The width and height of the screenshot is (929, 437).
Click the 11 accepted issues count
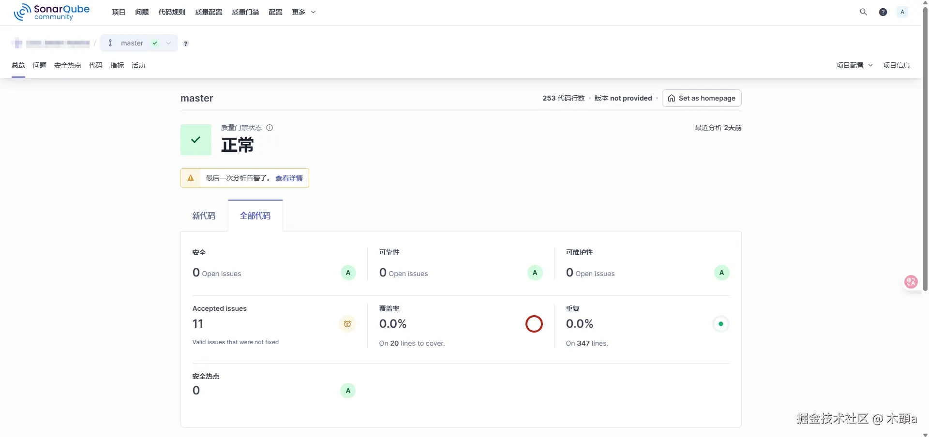point(198,324)
